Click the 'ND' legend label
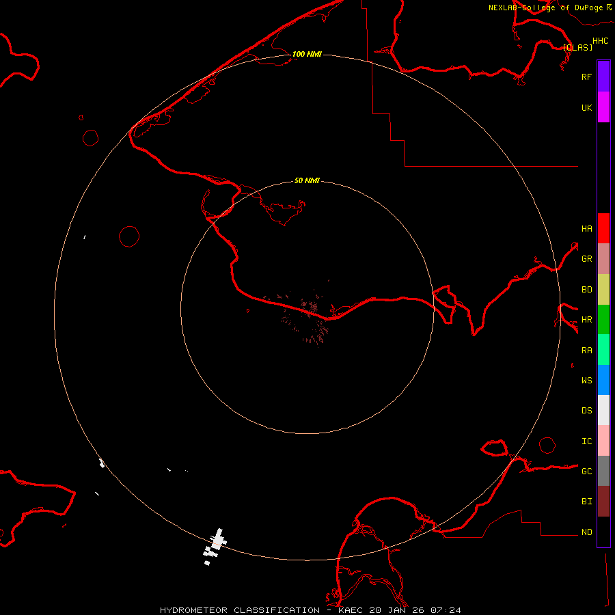The width and height of the screenshot is (615, 615). tap(586, 532)
